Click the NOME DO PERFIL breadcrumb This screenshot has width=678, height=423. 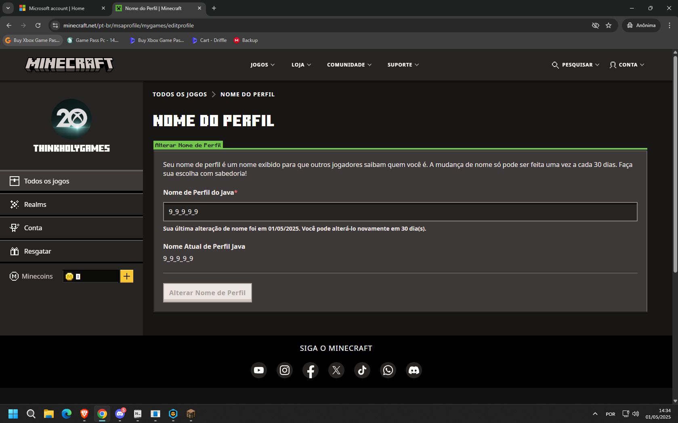[x=248, y=94]
